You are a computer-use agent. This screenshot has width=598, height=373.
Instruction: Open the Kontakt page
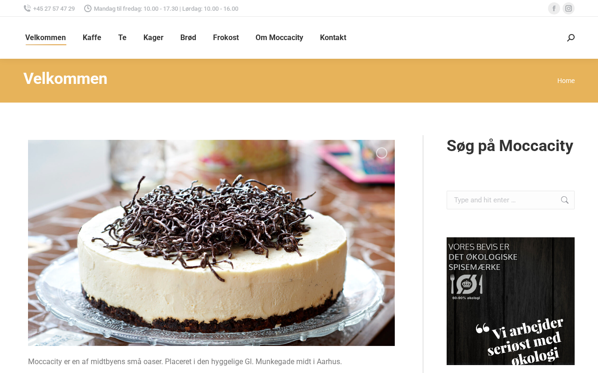(x=333, y=38)
